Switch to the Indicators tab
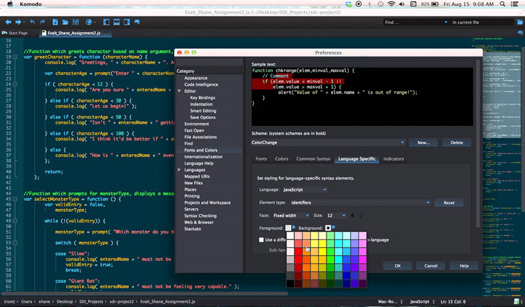The height and width of the screenshot is (307, 525). 394,159
